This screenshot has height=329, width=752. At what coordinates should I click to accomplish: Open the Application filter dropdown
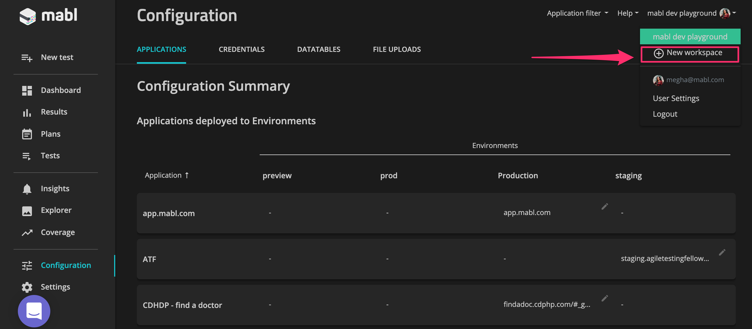click(x=577, y=13)
